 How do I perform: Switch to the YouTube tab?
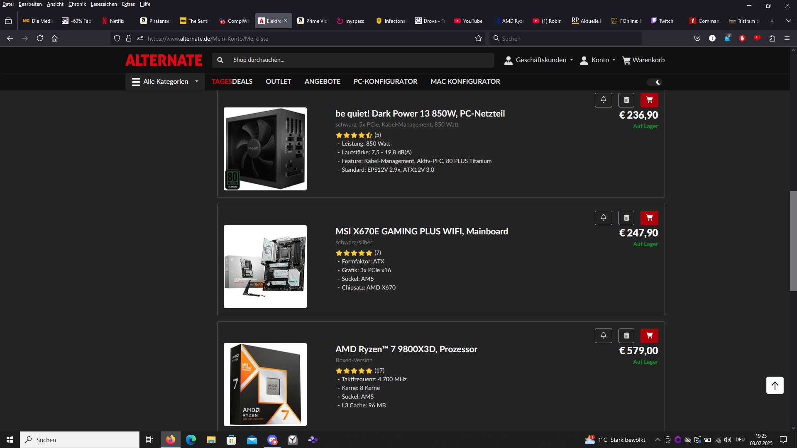(469, 21)
